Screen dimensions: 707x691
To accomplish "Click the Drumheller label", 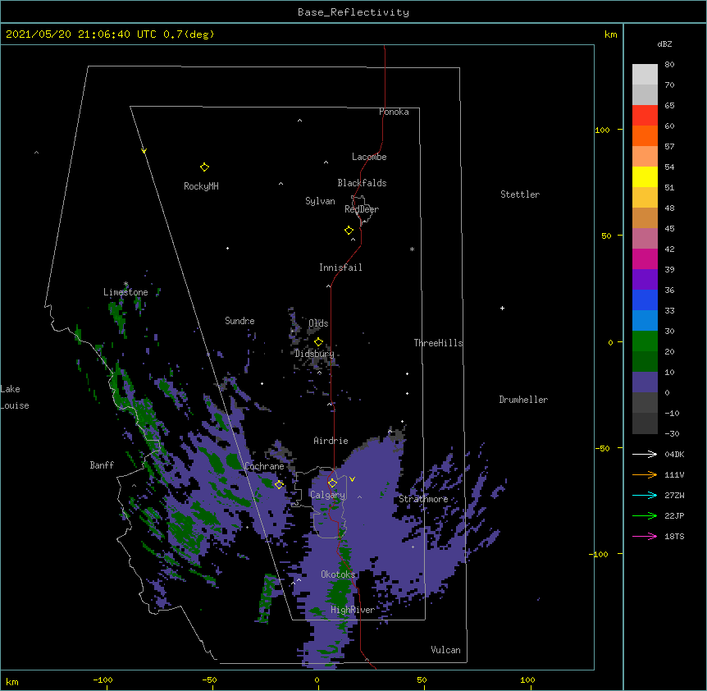I will 523,400.
